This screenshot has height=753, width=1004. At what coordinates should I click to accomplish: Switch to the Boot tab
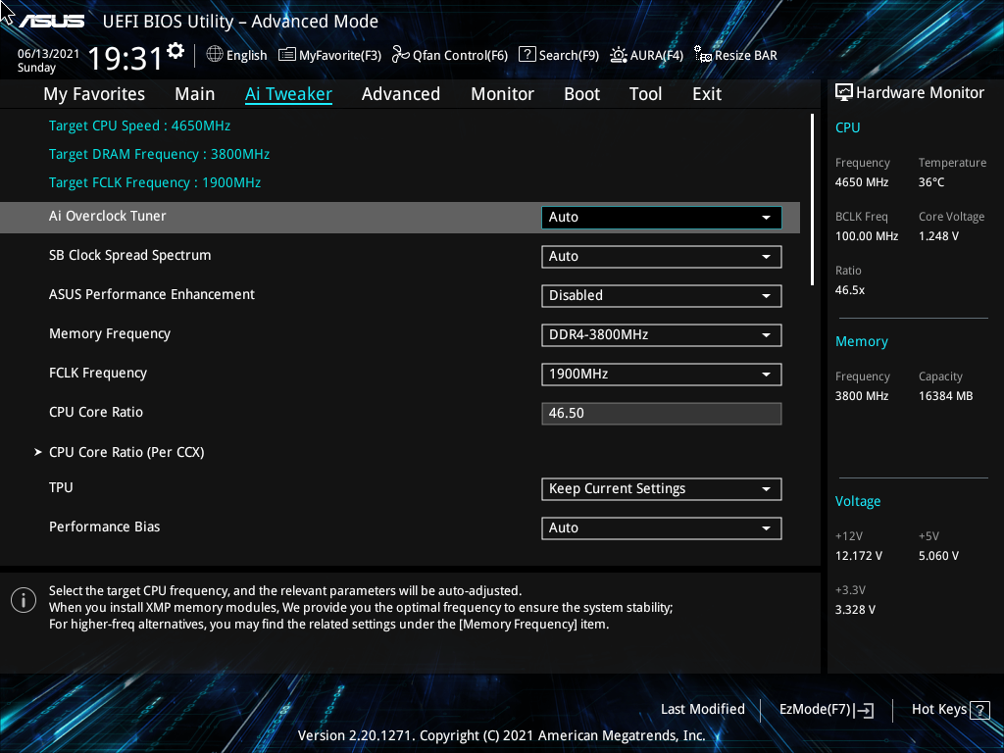pyautogui.click(x=582, y=94)
